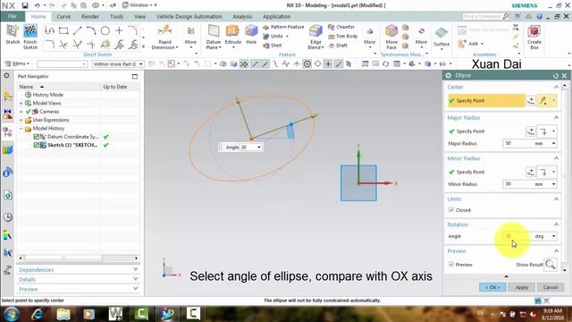Open Internet Explorer from taskbar
Image resolution: width=572 pixels, height=322 pixels.
(38, 314)
